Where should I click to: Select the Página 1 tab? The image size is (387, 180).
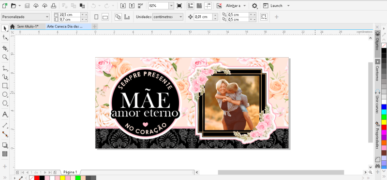[70, 172]
